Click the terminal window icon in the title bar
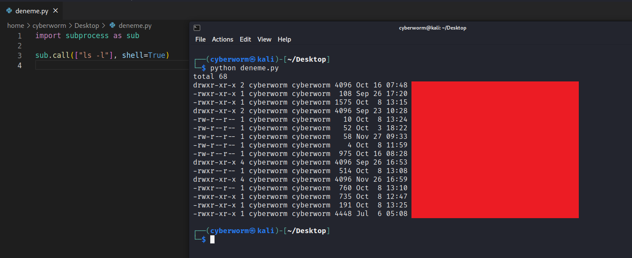The image size is (632, 258). coord(197,28)
